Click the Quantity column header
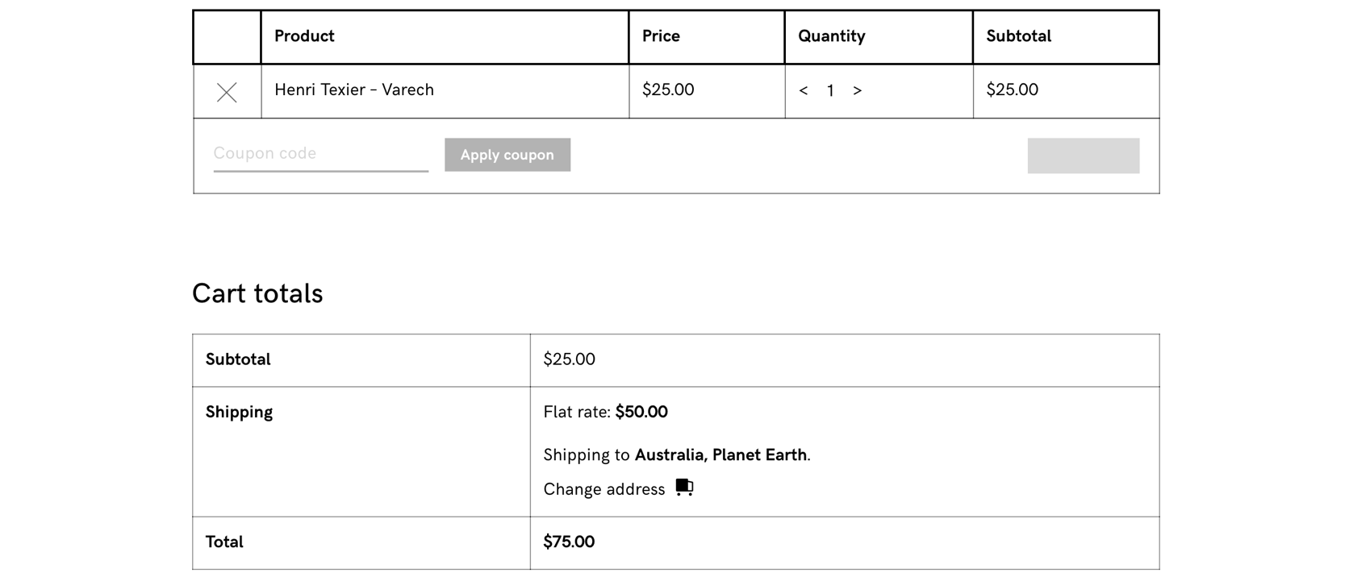This screenshot has height=577, width=1349. [x=831, y=36]
